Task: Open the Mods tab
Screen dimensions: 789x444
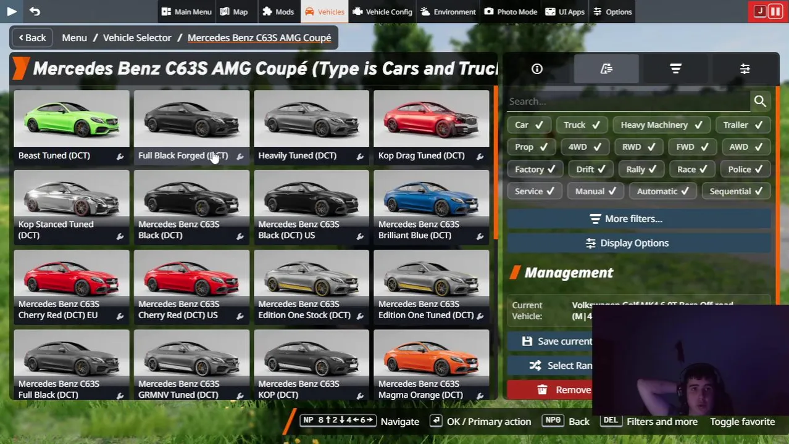Action: click(278, 12)
